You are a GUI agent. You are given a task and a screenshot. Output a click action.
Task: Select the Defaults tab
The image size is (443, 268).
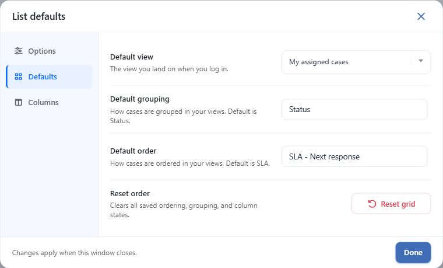(x=49, y=76)
